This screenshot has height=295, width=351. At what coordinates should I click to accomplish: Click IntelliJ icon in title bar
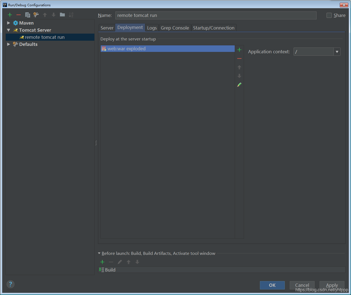[x=5, y=5]
